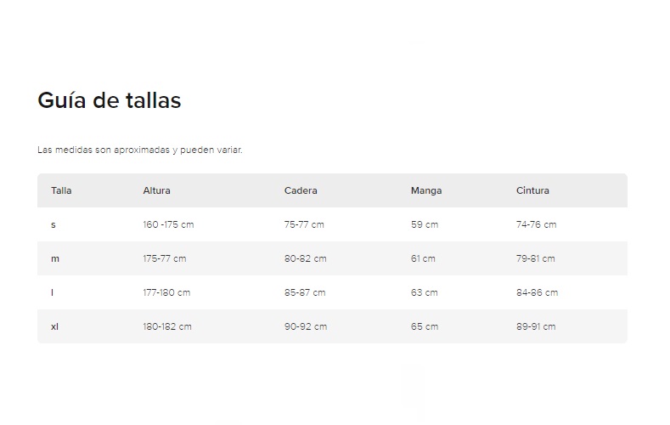Select the Talla column header
This screenshot has height=425, width=670.
61,190
